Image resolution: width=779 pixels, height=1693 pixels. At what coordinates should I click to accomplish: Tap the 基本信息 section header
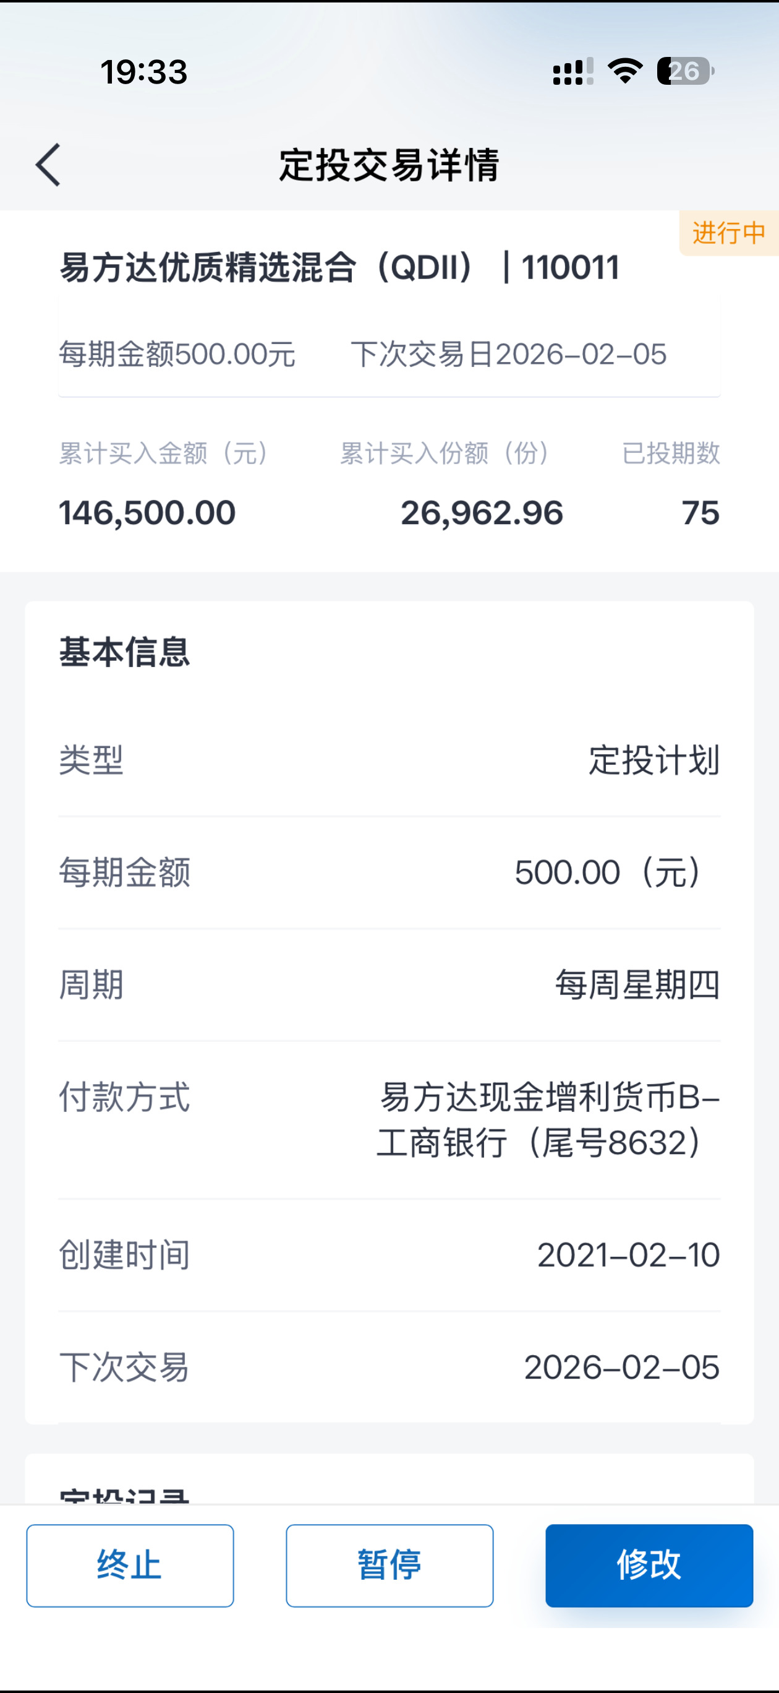[125, 652]
